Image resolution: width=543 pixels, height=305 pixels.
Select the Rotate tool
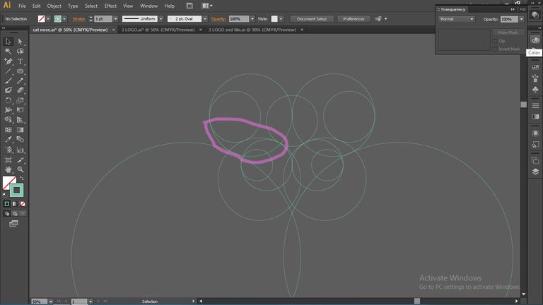(x=8, y=100)
